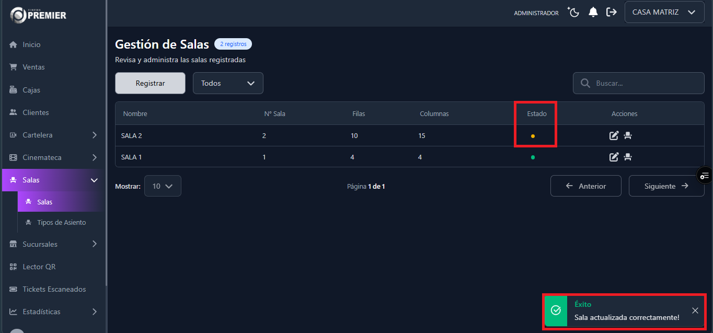Click the edit icon for SALA 1
This screenshot has width=713, height=333.
[x=614, y=157]
